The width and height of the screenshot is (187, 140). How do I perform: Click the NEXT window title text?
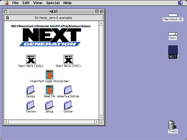[54, 12]
